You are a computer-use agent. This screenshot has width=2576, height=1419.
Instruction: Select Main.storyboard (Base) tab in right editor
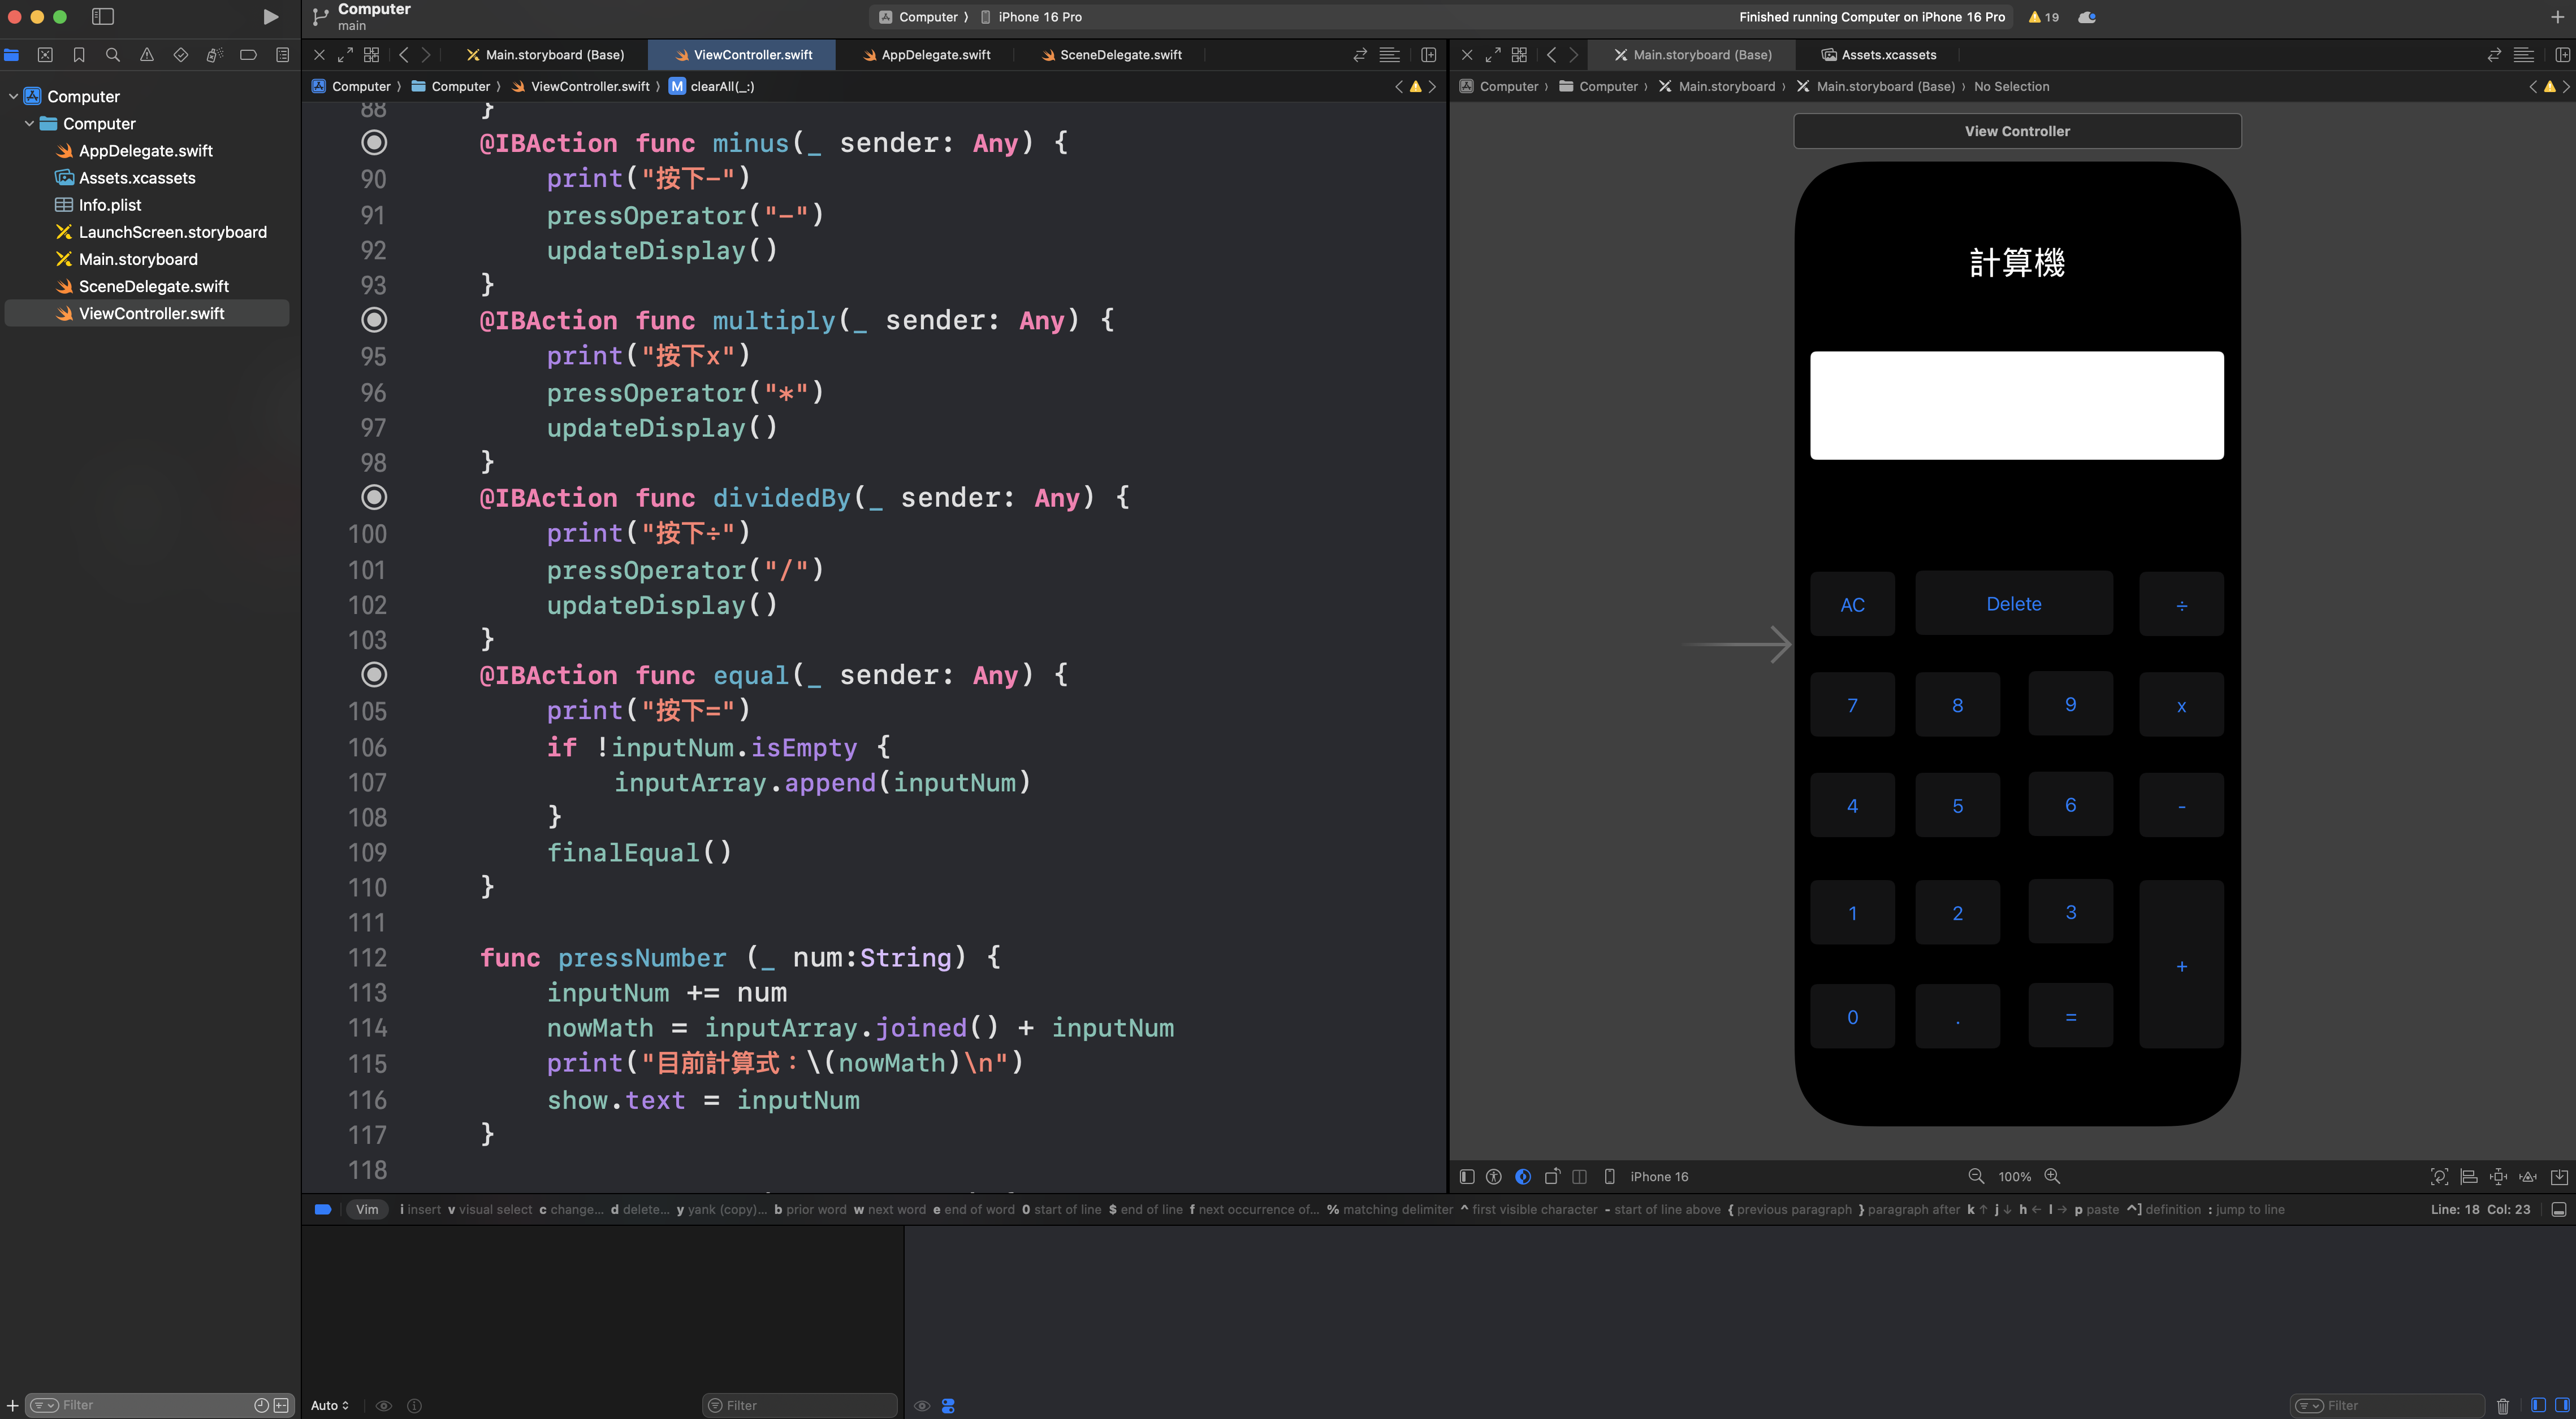click(1692, 55)
